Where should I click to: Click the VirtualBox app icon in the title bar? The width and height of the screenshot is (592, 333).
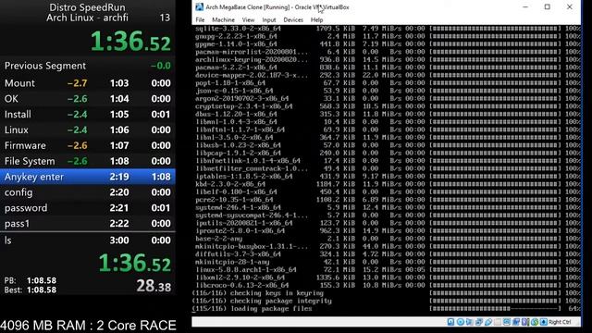(199, 6)
